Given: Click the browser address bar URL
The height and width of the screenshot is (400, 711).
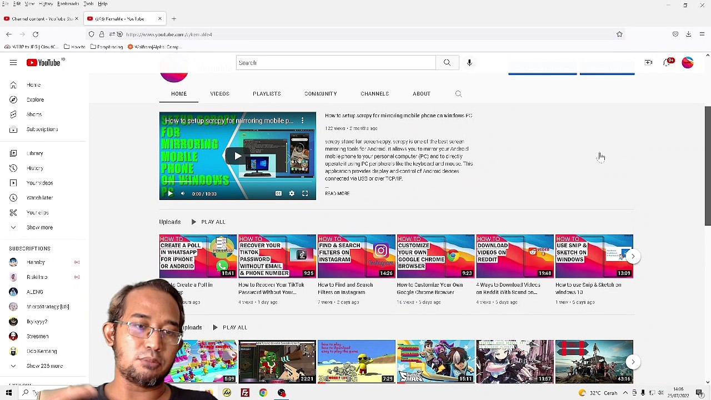Looking at the screenshot, I should point(169,34).
